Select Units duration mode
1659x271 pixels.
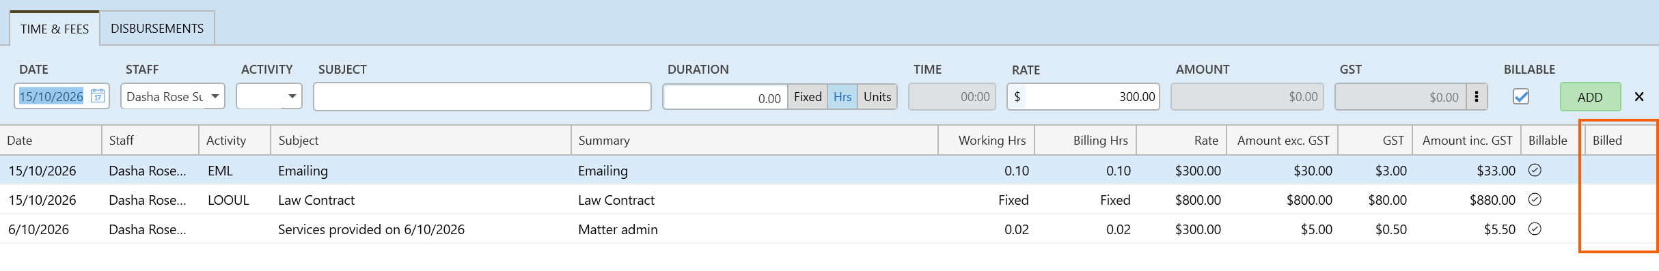point(877,97)
